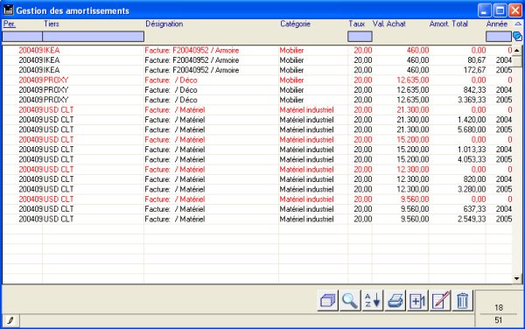Click the red 460,00 purchase value
The image size is (525, 329).
pos(417,51)
